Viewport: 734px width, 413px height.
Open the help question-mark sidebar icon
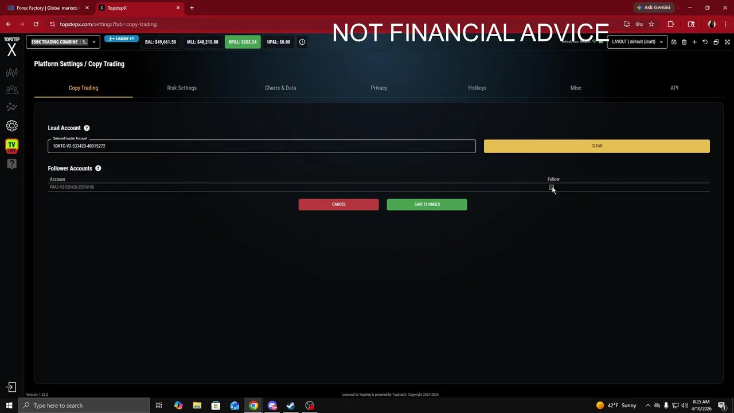click(x=11, y=164)
